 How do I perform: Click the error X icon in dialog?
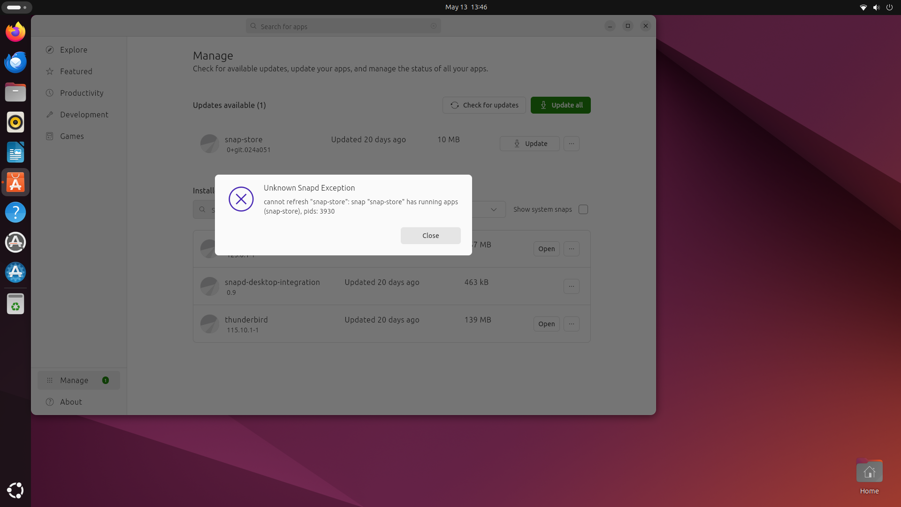point(241,199)
